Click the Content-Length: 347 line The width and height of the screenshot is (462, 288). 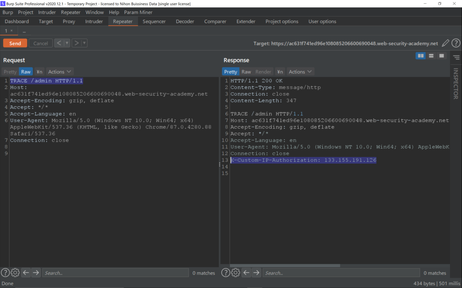[x=263, y=101]
